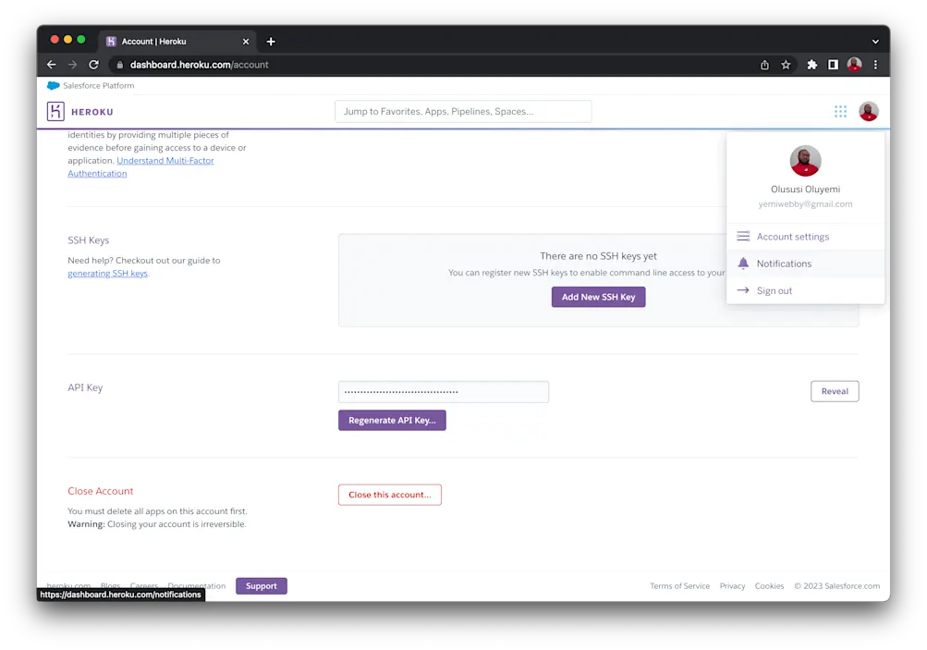The width and height of the screenshot is (927, 650).
Task: Open a new browser tab
Action: pos(271,42)
